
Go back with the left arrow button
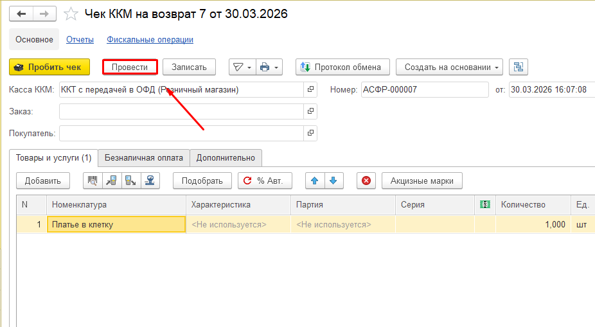(x=21, y=14)
